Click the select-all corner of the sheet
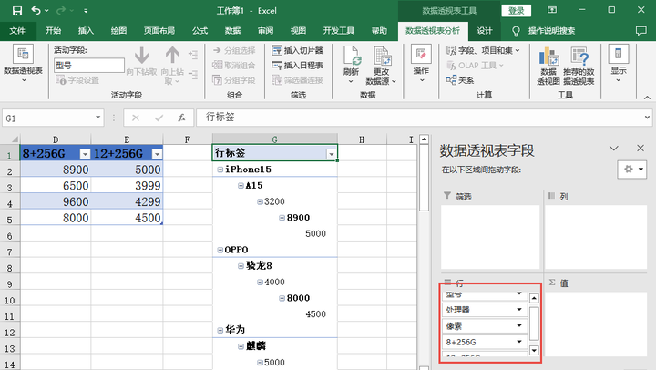The image size is (656, 370). [10, 139]
